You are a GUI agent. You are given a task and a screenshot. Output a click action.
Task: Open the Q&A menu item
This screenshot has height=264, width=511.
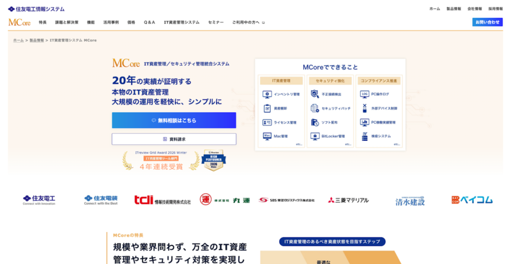[x=149, y=22]
